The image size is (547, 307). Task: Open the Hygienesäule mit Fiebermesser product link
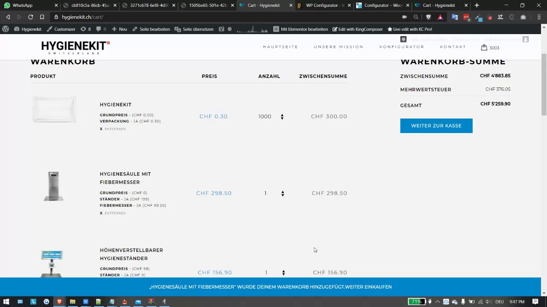pos(125,178)
